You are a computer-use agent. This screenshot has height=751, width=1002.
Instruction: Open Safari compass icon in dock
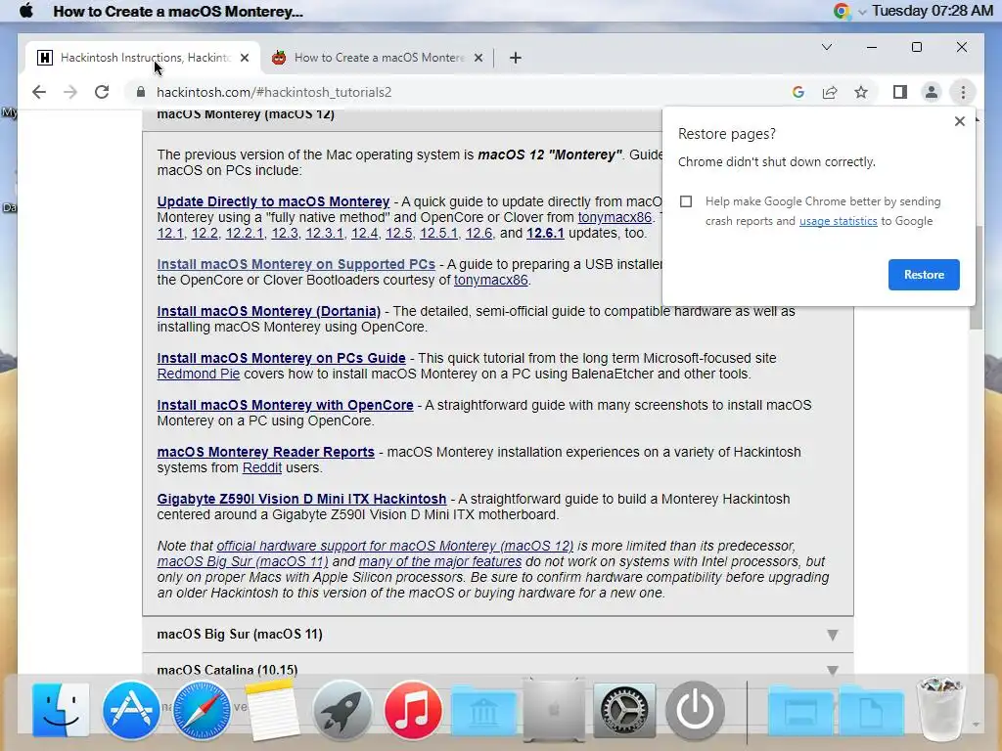click(x=202, y=710)
